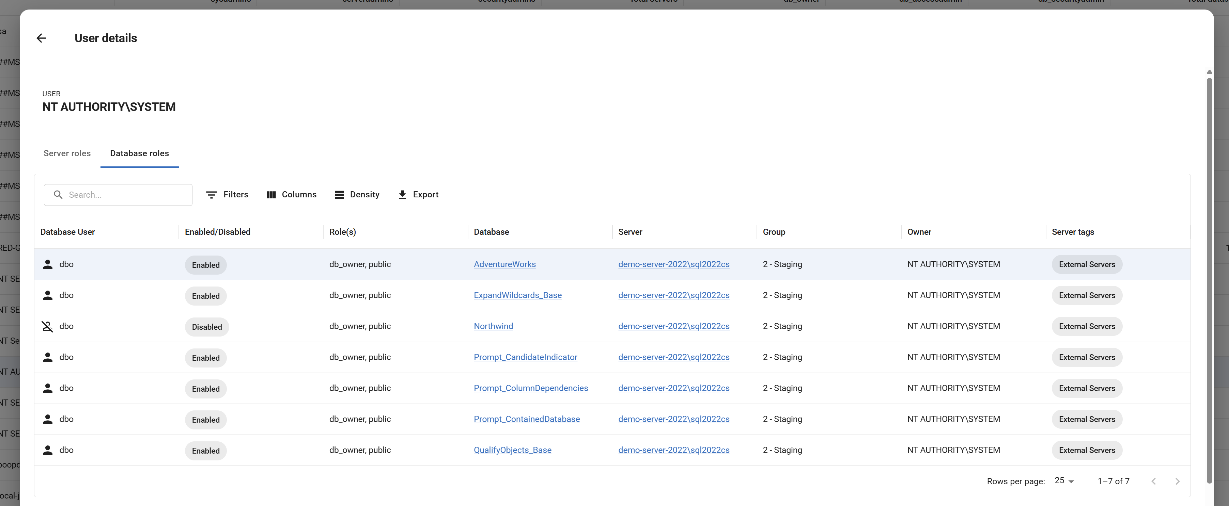This screenshot has height=506, width=1229.
Task: Click the Disabled chip in the Northwind row
Action: coord(206,327)
